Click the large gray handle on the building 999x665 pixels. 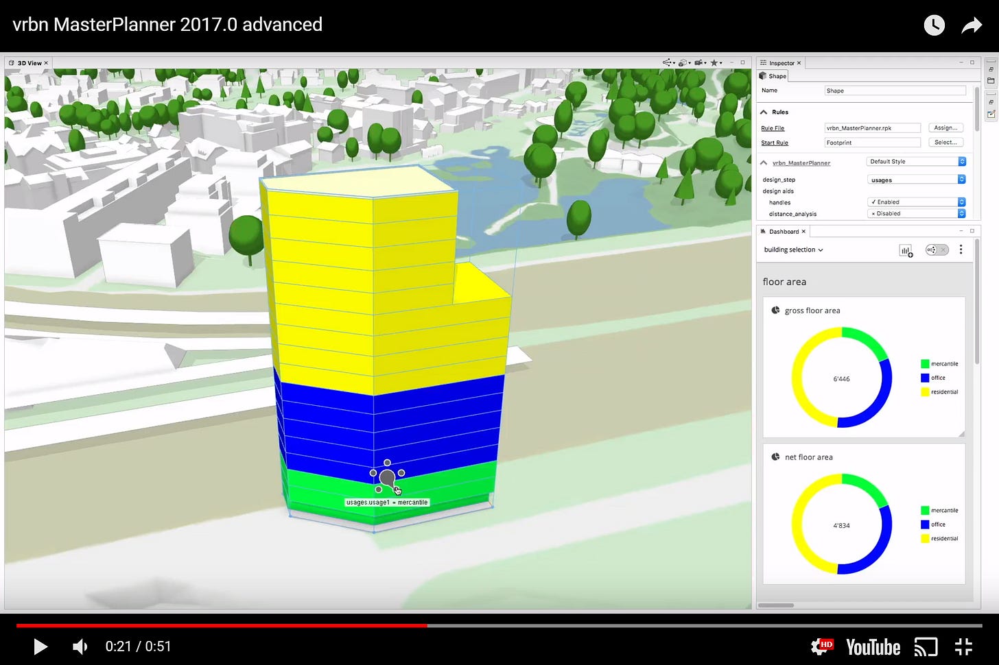click(387, 478)
